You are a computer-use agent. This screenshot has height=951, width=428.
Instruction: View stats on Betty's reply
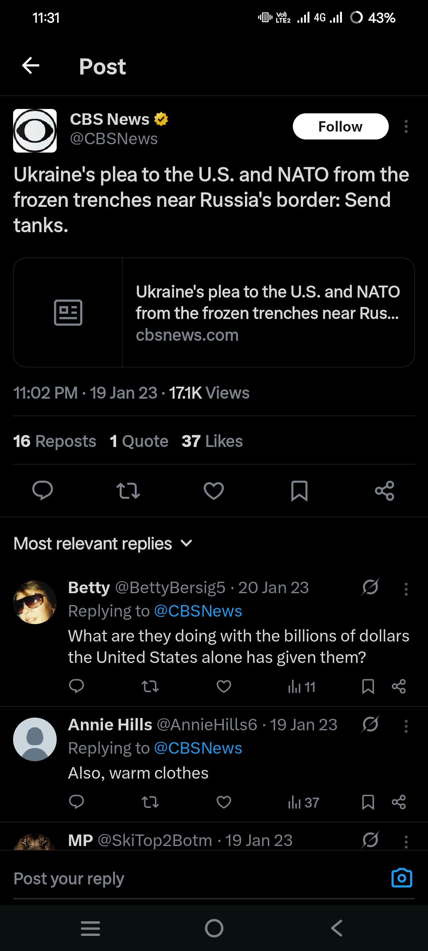302,687
